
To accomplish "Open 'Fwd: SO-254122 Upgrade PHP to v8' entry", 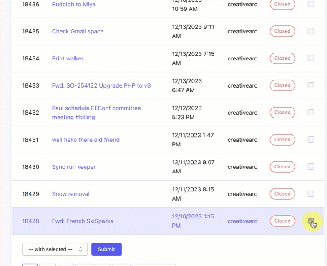I will pos(101,85).
